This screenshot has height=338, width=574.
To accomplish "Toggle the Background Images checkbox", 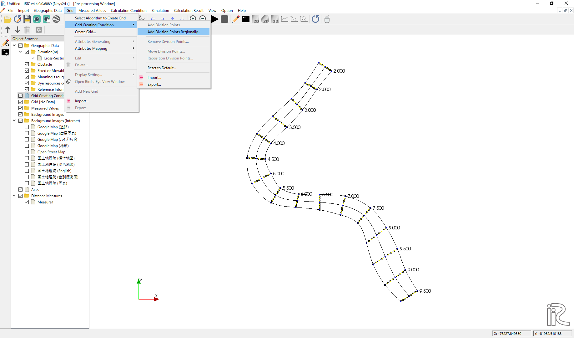I will (21, 115).
